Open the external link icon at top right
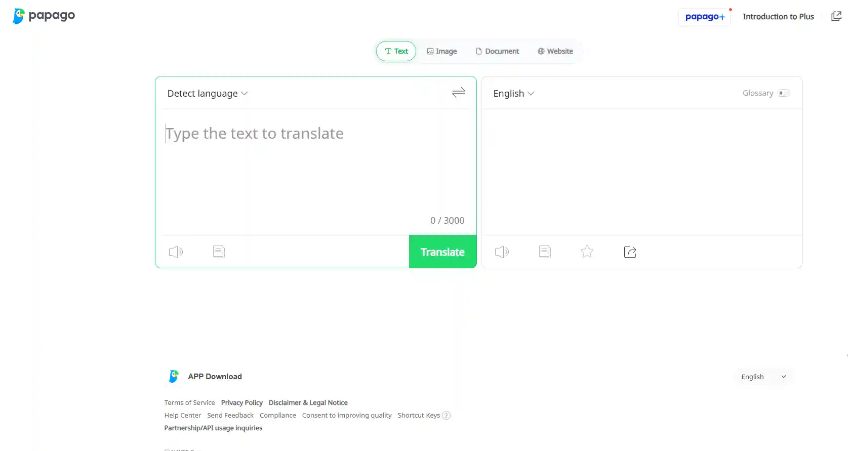This screenshot has width=848, height=451. pos(836,16)
